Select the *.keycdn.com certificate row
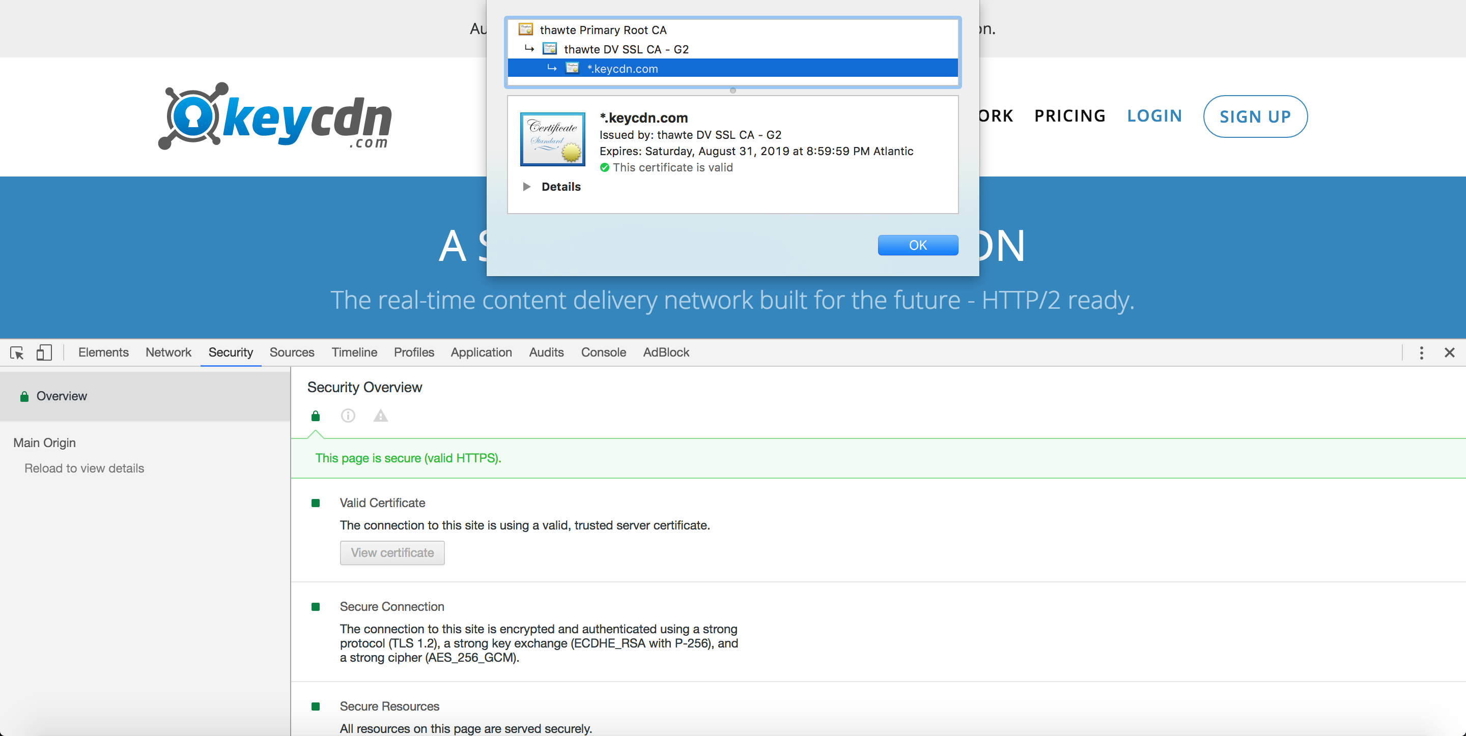This screenshot has width=1466, height=736. [732, 68]
